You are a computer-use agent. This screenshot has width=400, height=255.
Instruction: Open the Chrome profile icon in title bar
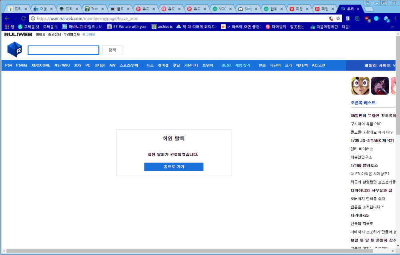pyautogui.click(x=368, y=2)
